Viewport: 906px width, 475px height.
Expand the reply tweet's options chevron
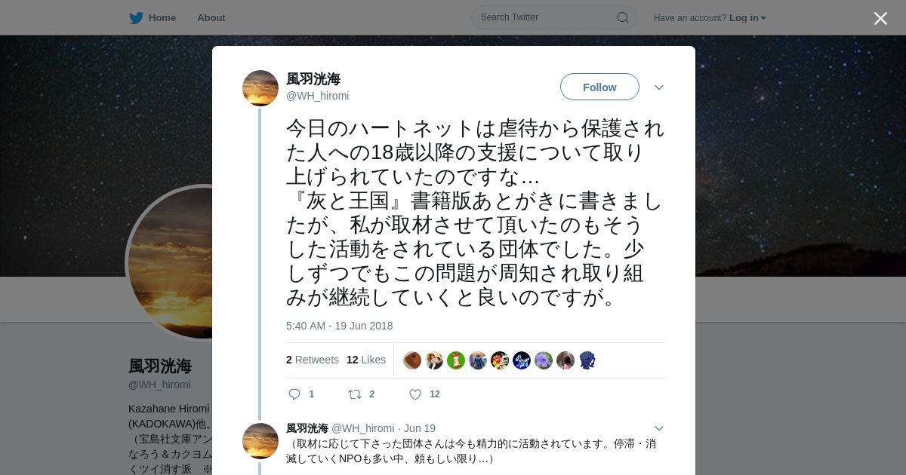[659, 428]
